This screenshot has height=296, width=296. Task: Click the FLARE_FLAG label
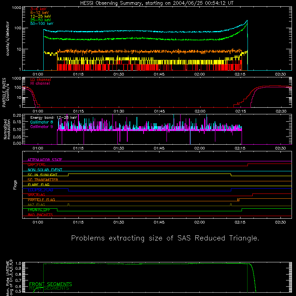[38, 185]
